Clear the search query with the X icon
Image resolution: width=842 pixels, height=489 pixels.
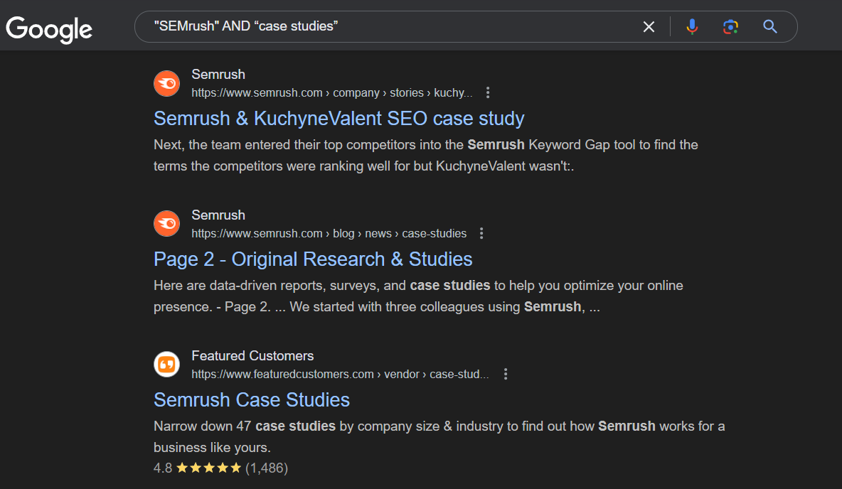point(649,27)
